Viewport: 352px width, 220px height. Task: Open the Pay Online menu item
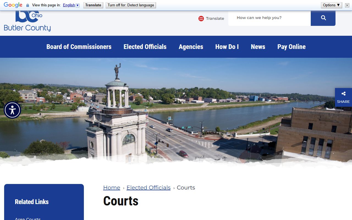pos(291,47)
